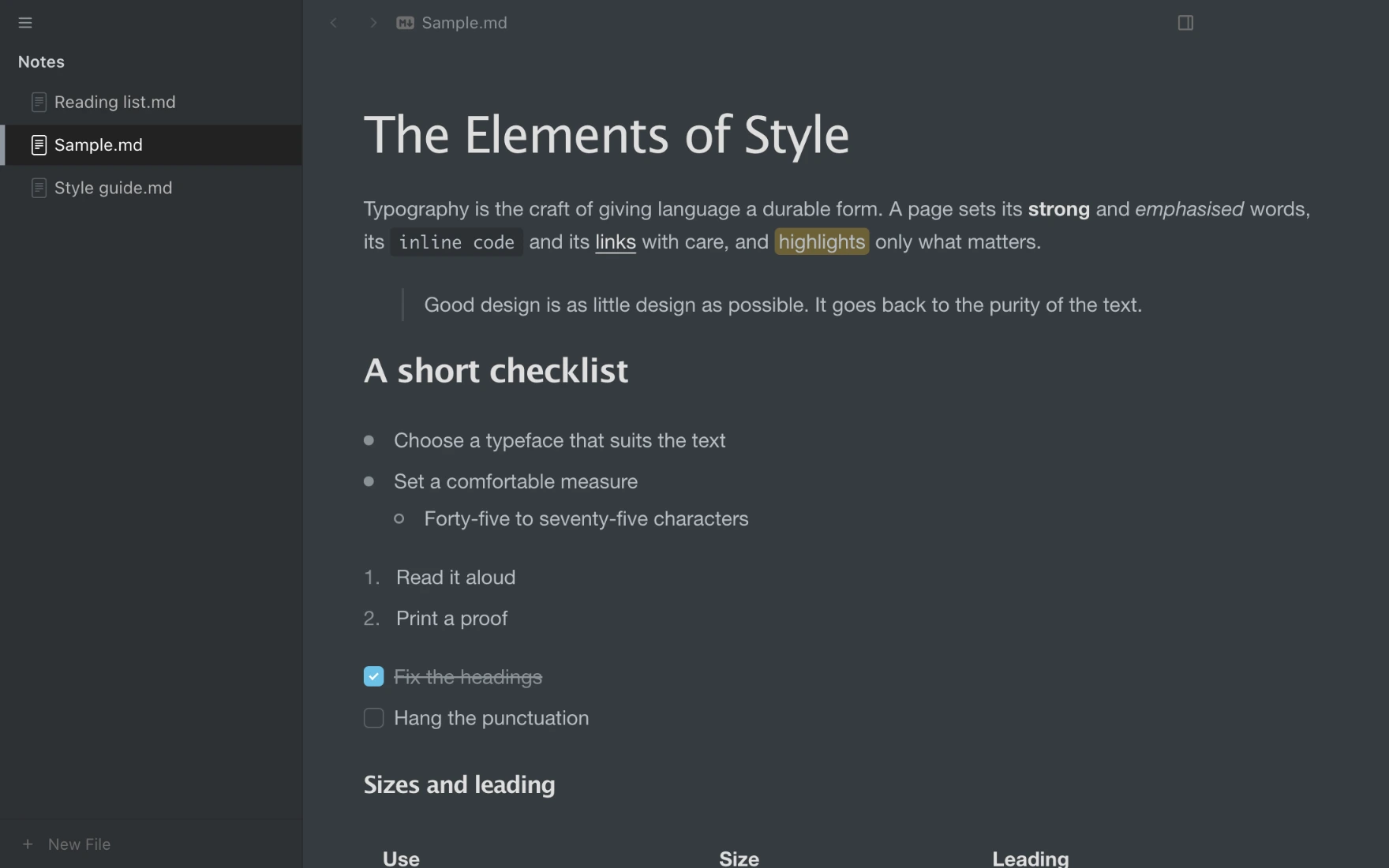Click numbered item Print a proof
This screenshot has width=1389, height=868.
451,618
